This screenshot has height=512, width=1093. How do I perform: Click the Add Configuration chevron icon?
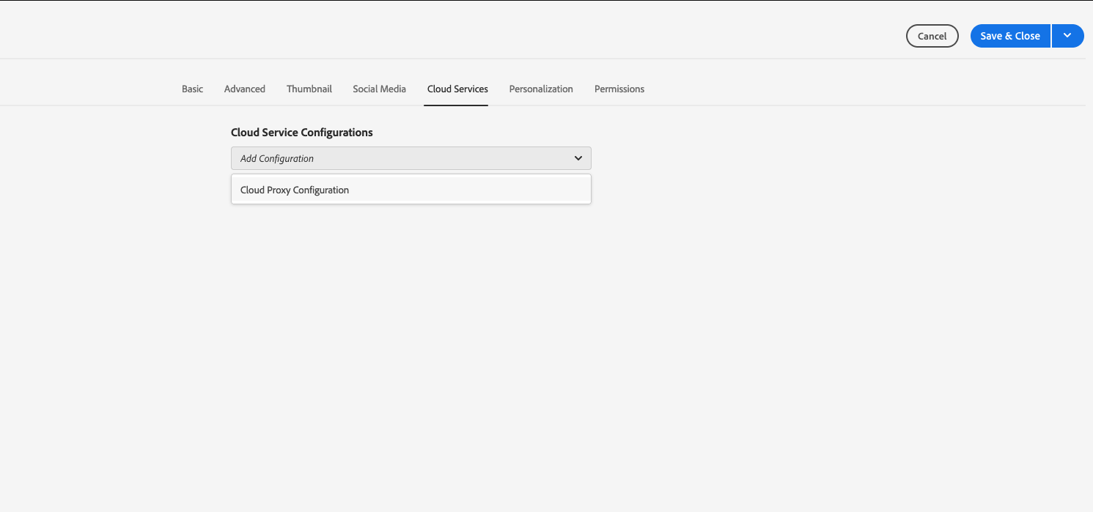(578, 158)
